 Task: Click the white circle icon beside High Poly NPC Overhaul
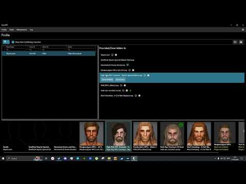pyautogui.click(x=148, y=75)
